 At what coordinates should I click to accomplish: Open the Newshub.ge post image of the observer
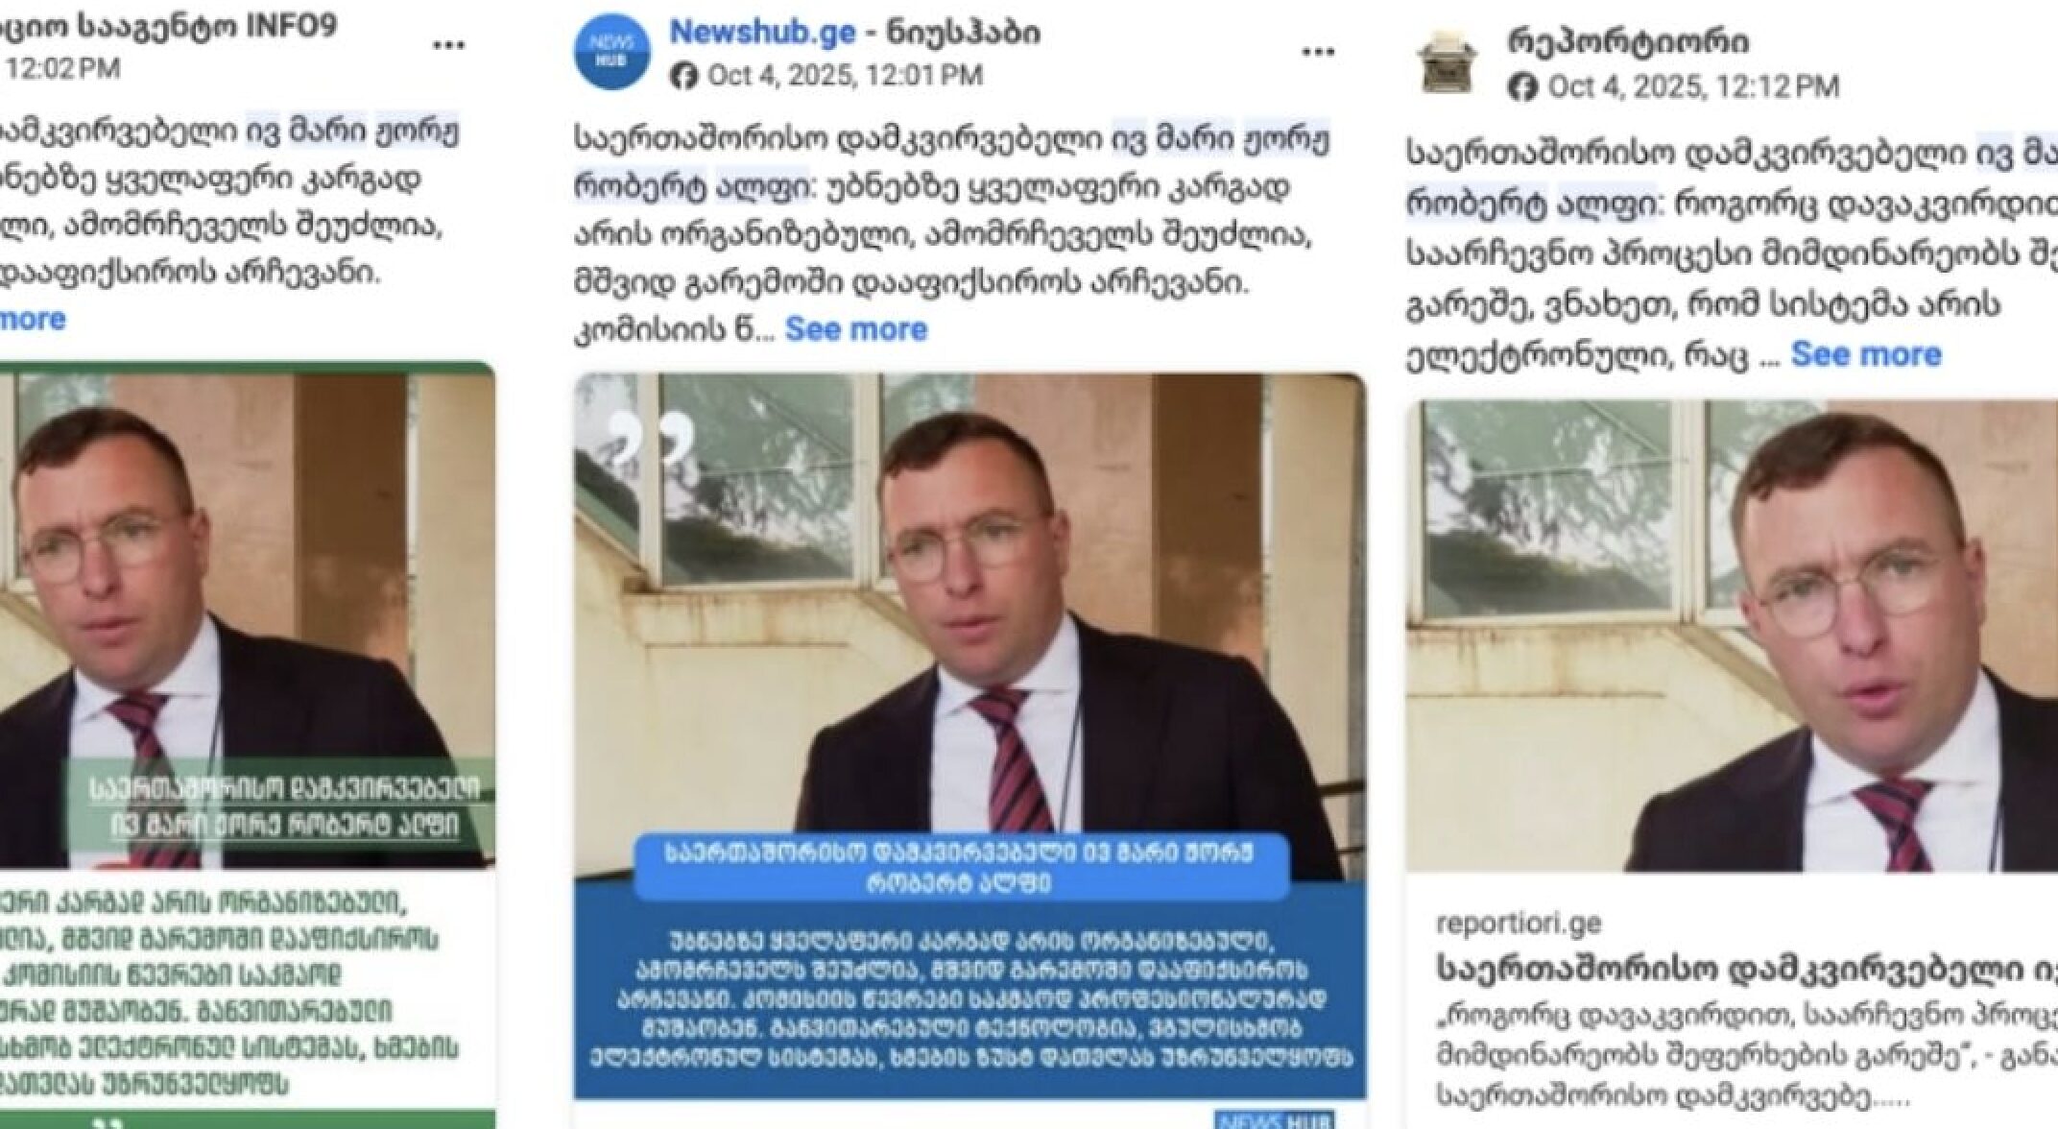(969, 735)
